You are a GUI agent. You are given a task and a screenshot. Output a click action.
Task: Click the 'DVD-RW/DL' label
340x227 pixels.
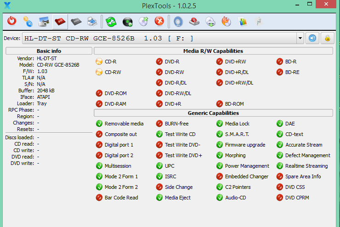coord(178,93)
